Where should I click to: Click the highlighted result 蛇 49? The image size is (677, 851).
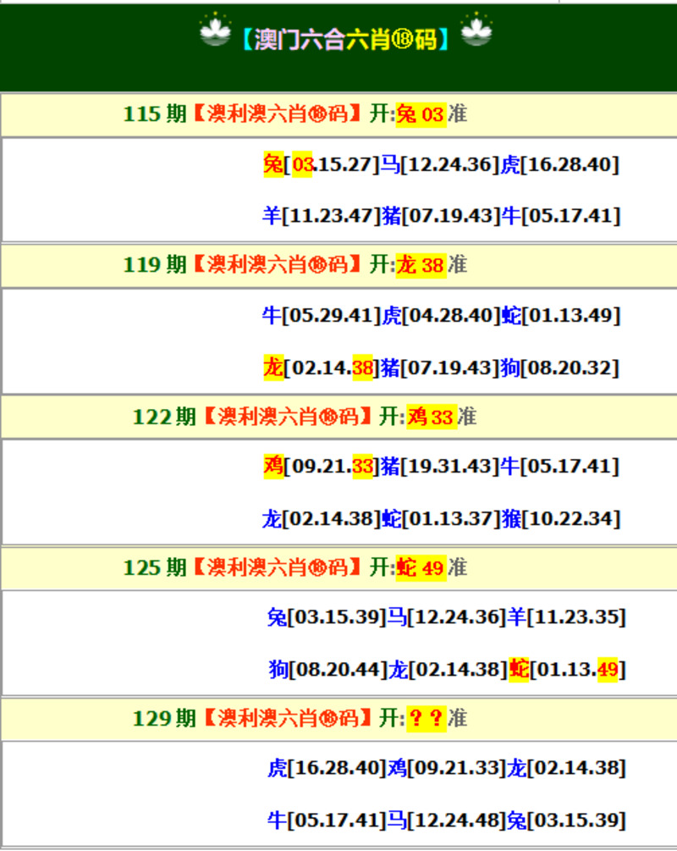421,568
